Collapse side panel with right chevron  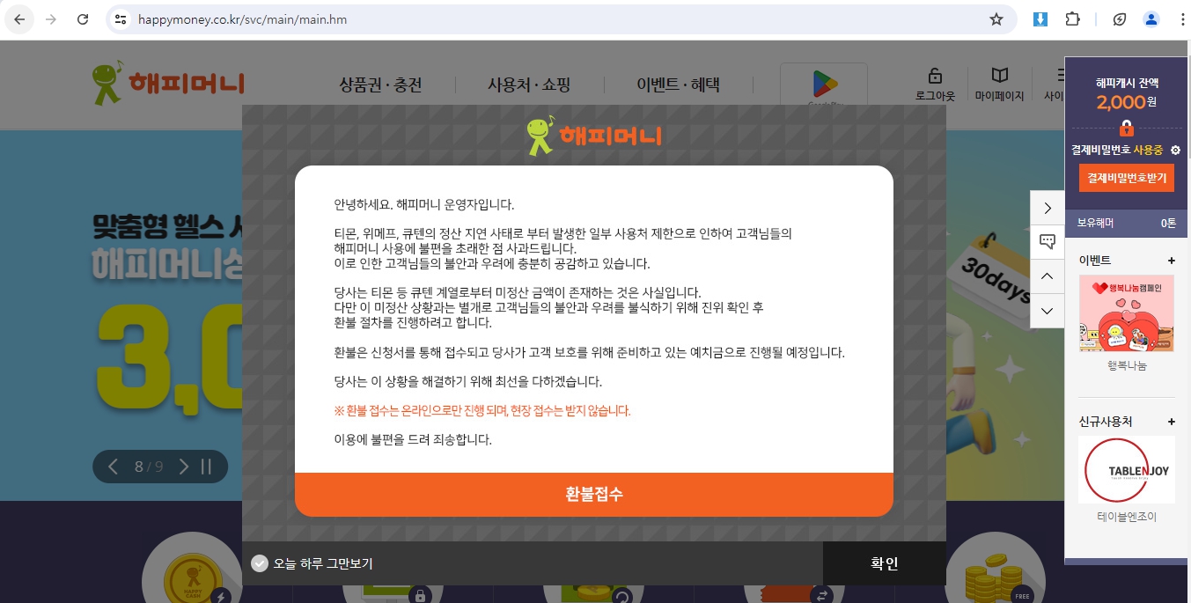pyautogui.click(x=1048, y=208)
